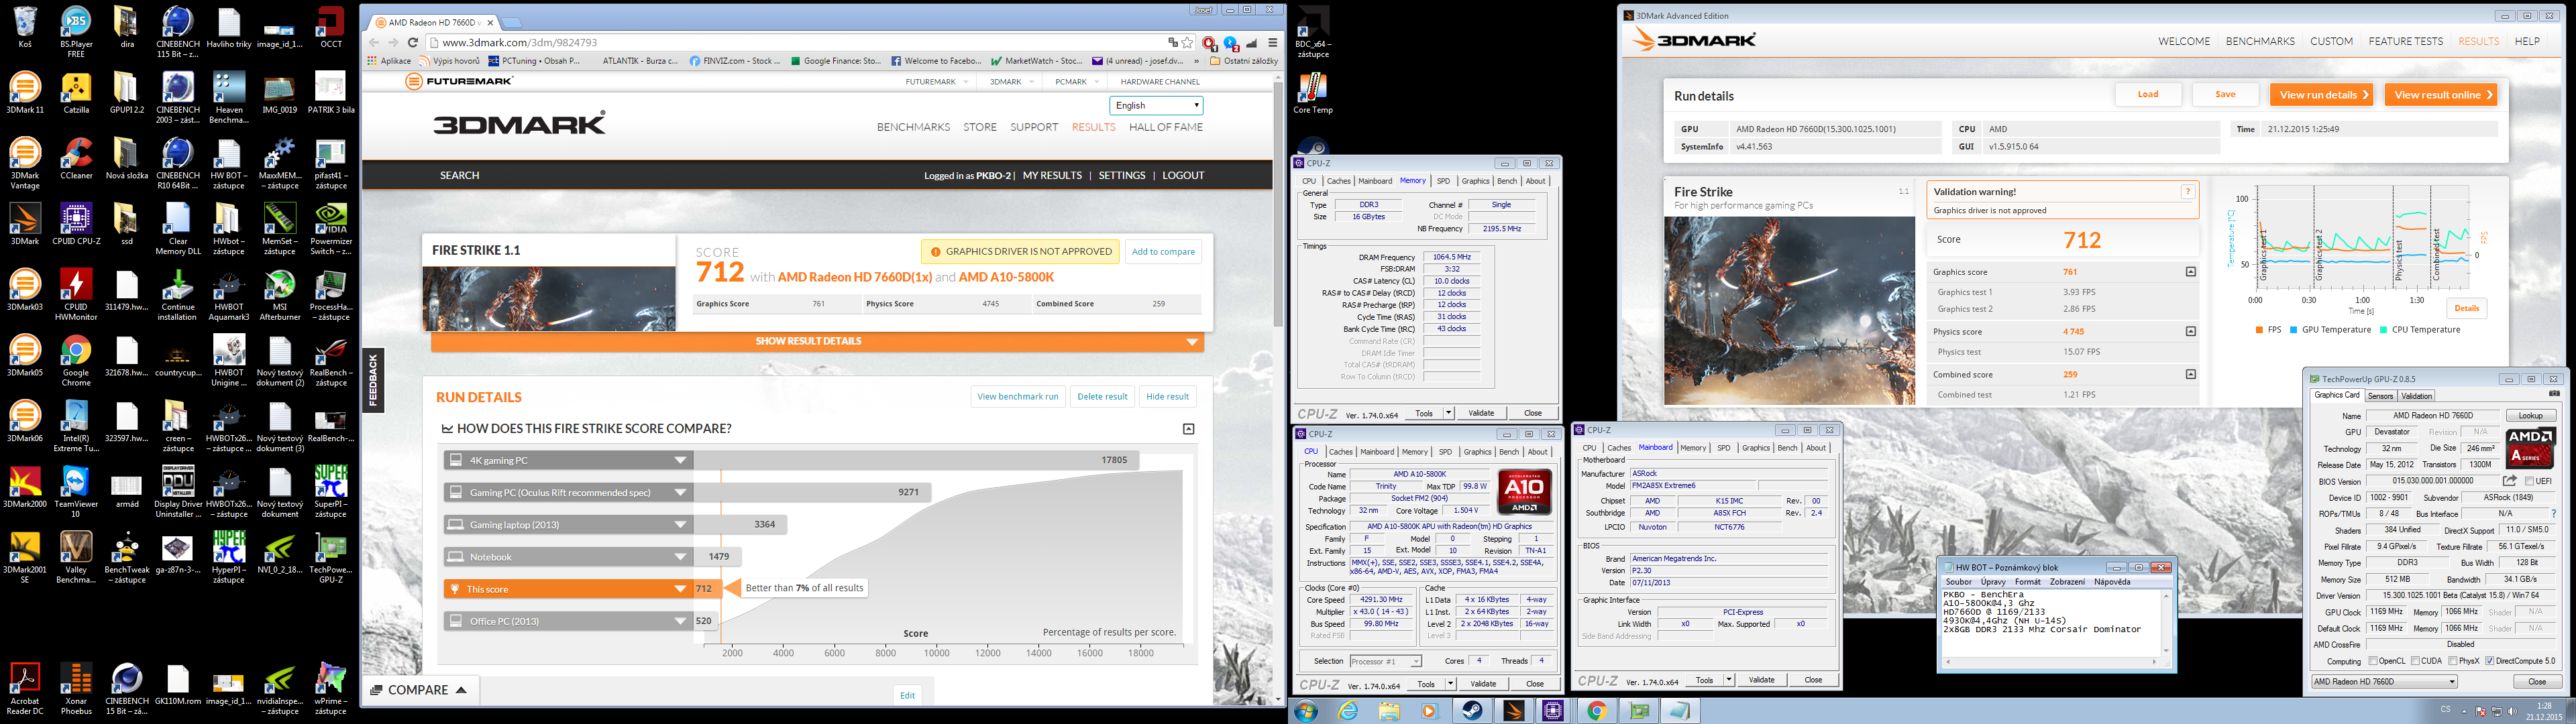Click the LOGOUT link on 3dmark.com
Image resolution: width=2576 pixels, height=724 pixels.
(x=1183, y=175)
